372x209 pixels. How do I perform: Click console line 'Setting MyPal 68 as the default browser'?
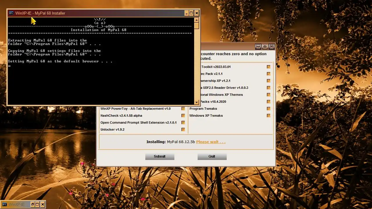click(60, 61)
